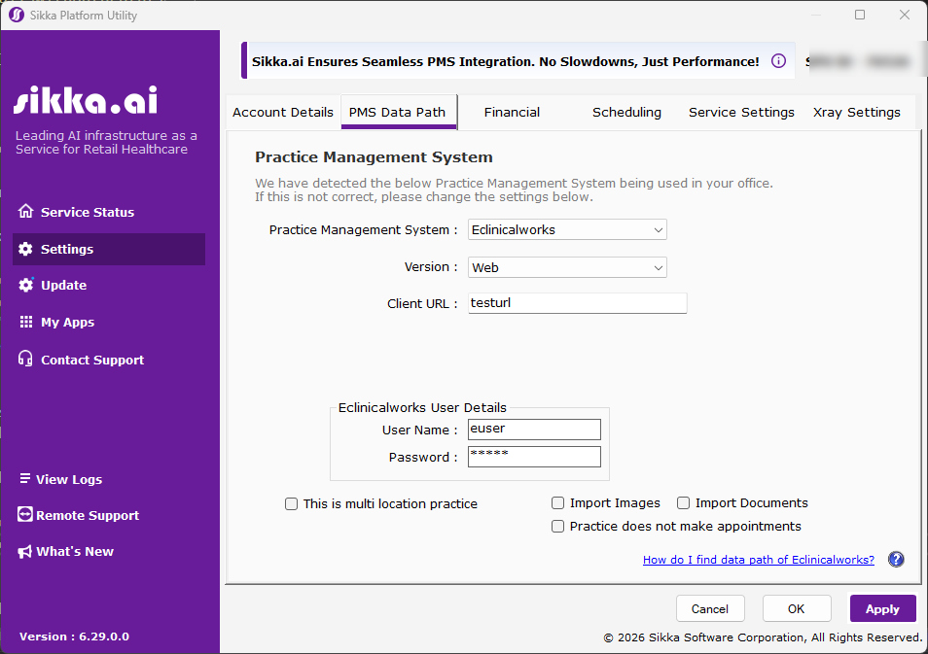Click the Service Status home icon
The height and width of the screenshot is (654, 928).
pos(25,212)
